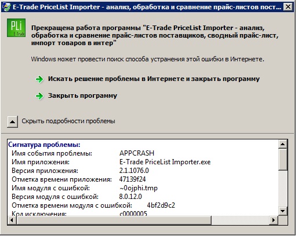Image resolution: width=298 pixels, height=236 pixels.
Task: Click the horizontal scrollbar thumb
Action: [x=114, y=220]
